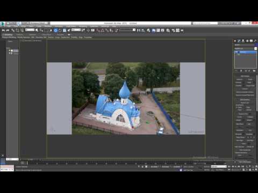The height and width of the screenshot is (193, 258).
Task: Open the Rendered Frame Window
Action: 177,31
